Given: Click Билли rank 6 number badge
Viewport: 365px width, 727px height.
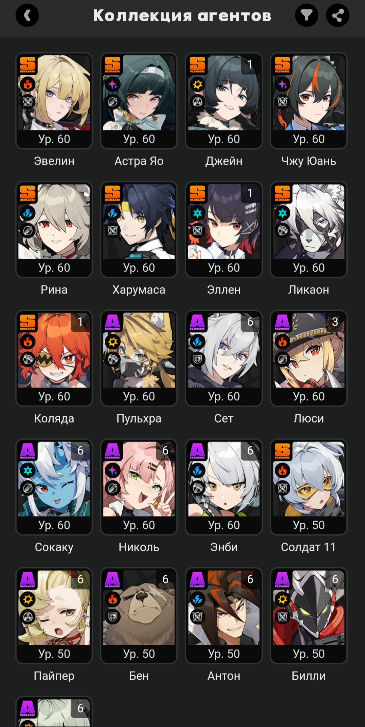Looking at the screenshot, I should (x=335, y=579).
